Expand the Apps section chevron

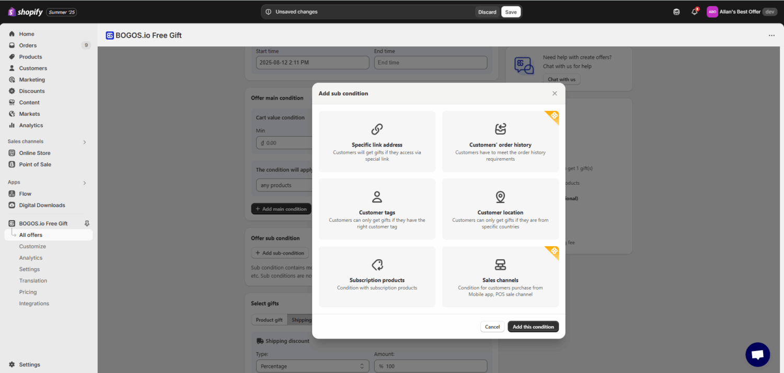(85, 183)
